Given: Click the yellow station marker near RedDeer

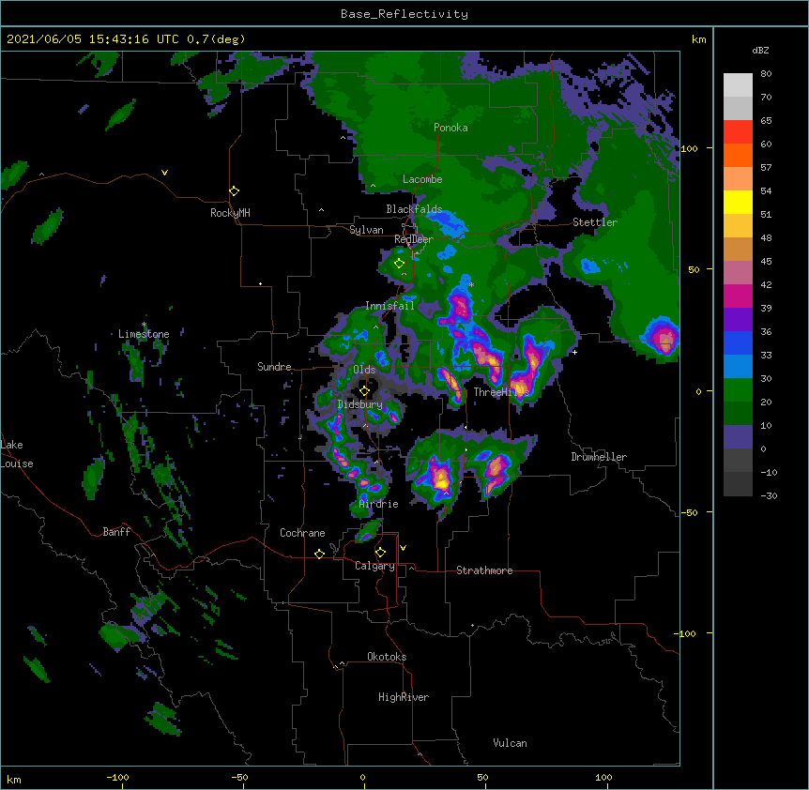Looking at the screenshot, I should point(399,264).
